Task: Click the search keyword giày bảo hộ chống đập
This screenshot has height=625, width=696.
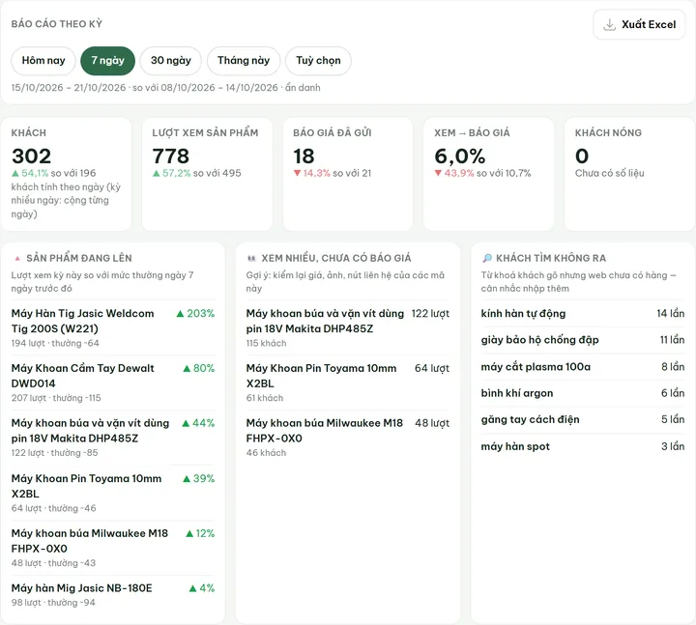Action: pos(539,340)
